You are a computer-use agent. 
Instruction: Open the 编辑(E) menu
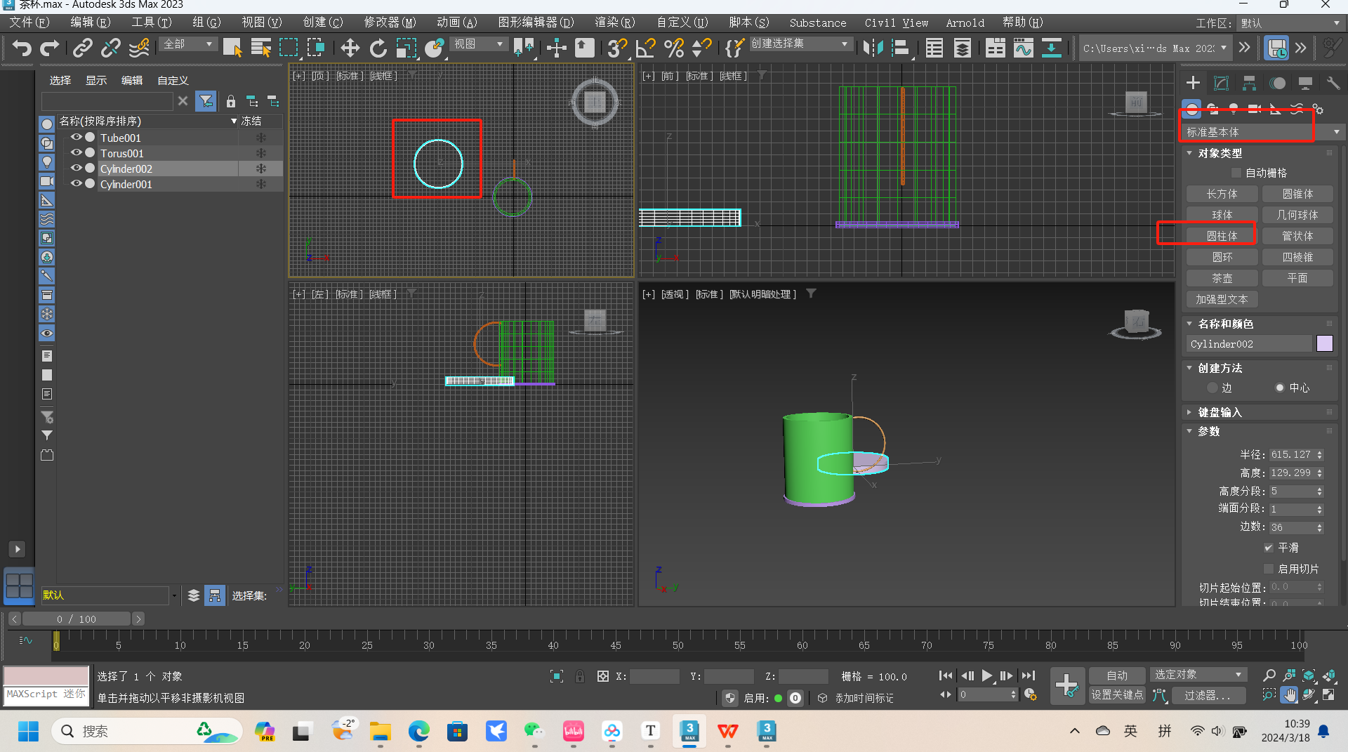(91, 22)
